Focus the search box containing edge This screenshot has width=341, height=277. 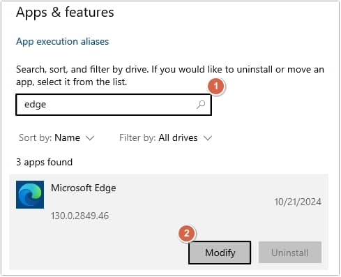[114, 105]
